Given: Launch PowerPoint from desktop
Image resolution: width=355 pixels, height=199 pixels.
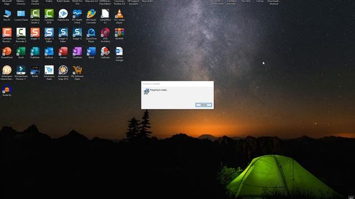Looking at the screenshot, I should [7, 53].
